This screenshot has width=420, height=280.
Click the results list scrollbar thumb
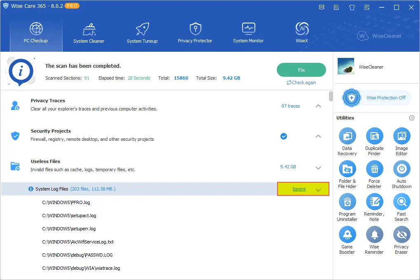click(x=331, y=96)
